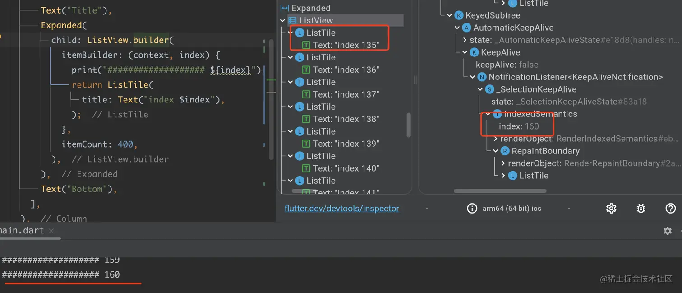
Task: Collapse the ListTile above index 136
Action: coord(290,57)
